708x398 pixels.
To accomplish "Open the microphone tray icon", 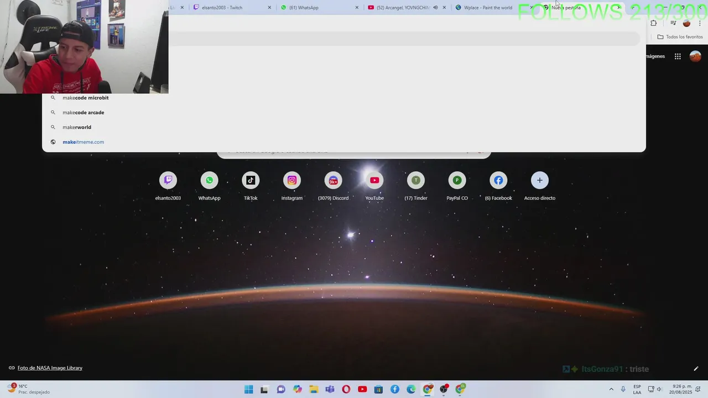I will coord(623,389).
